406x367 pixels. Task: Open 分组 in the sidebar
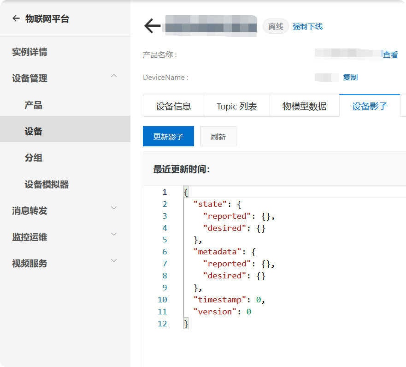[x=33, y=158]
